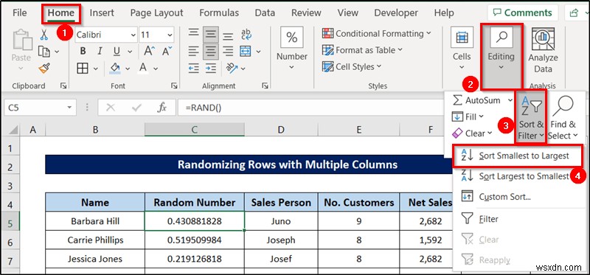Image resolution: width=590 pixels, height=275 pixels.
Task: Click the Borders grid icon
Action: click(x=83, y=68)
